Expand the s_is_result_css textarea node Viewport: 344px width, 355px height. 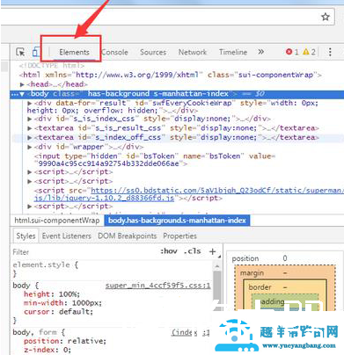29,128
